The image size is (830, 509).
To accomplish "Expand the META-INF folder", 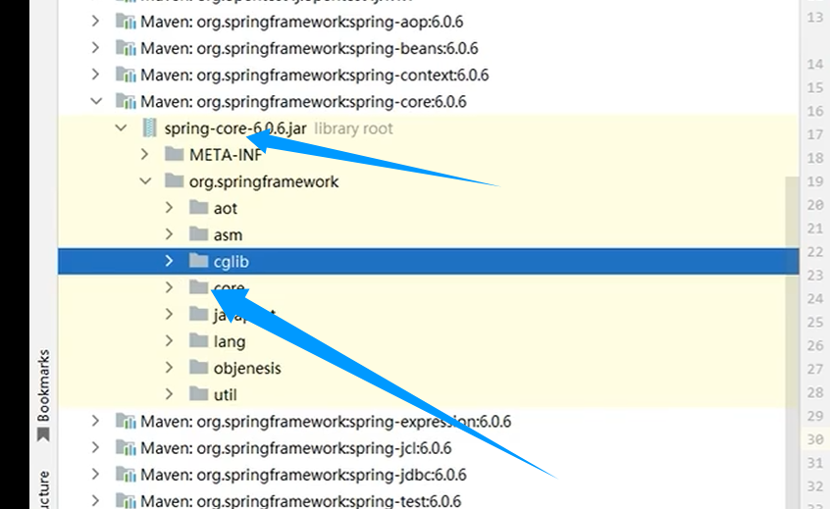I will 145,155.
